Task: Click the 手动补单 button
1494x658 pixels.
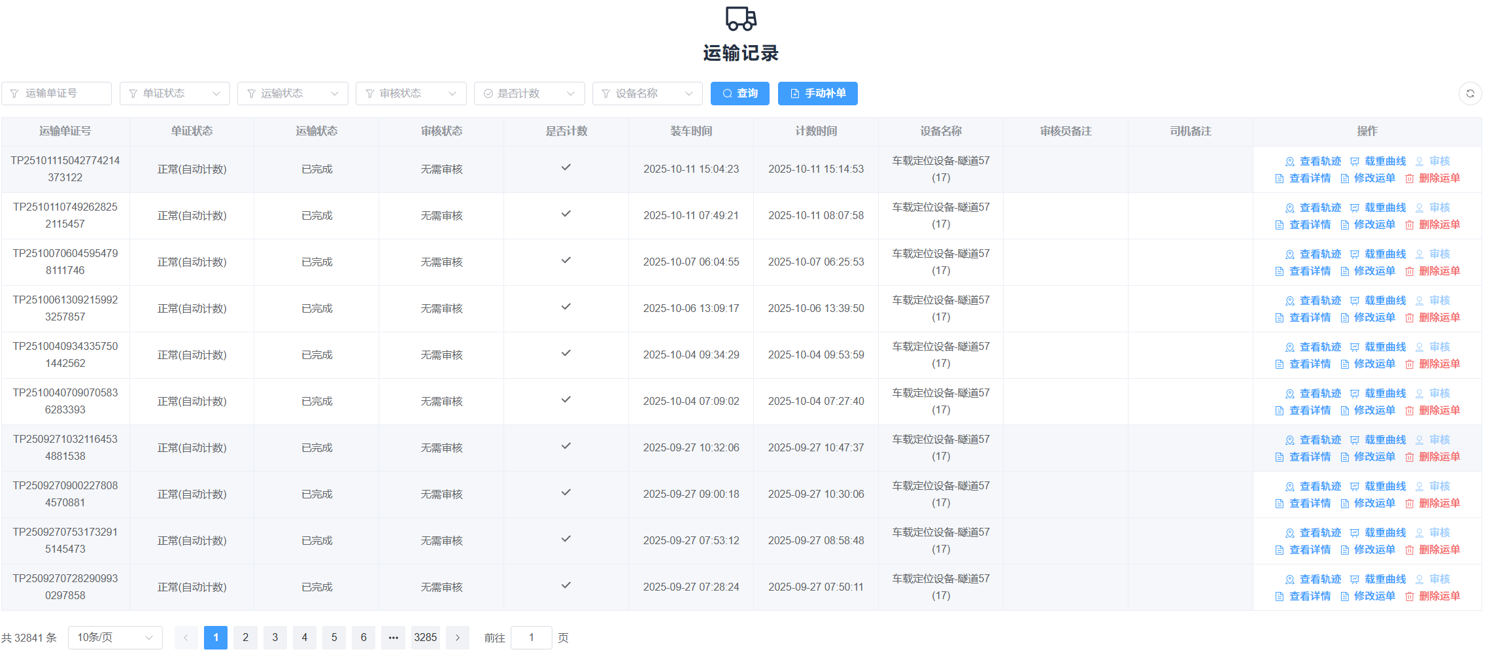Action: pos(817,94)
